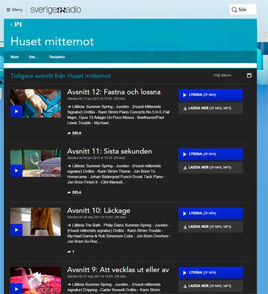The image size is (268, 294).
Task: Listen to Avsnitt 11 with LYSSNA
Action: pyautogui.click(x=211, y=154)
